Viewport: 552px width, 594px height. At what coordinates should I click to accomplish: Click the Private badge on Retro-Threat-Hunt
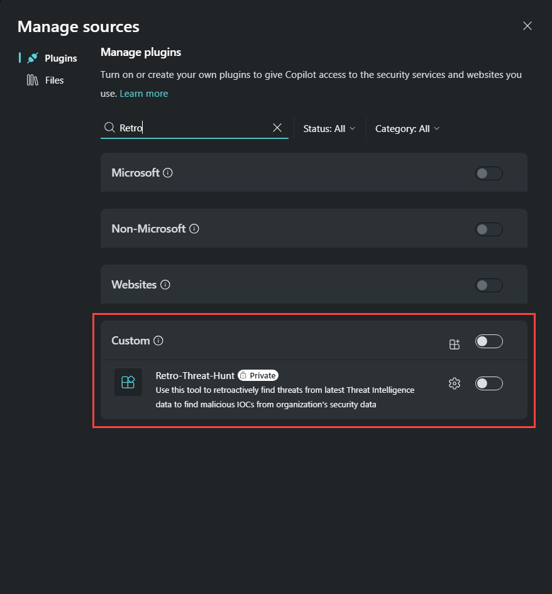(258, 375)
